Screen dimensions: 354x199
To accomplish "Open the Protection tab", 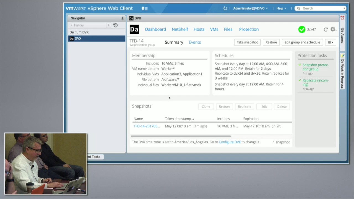I will click(249, 29).
